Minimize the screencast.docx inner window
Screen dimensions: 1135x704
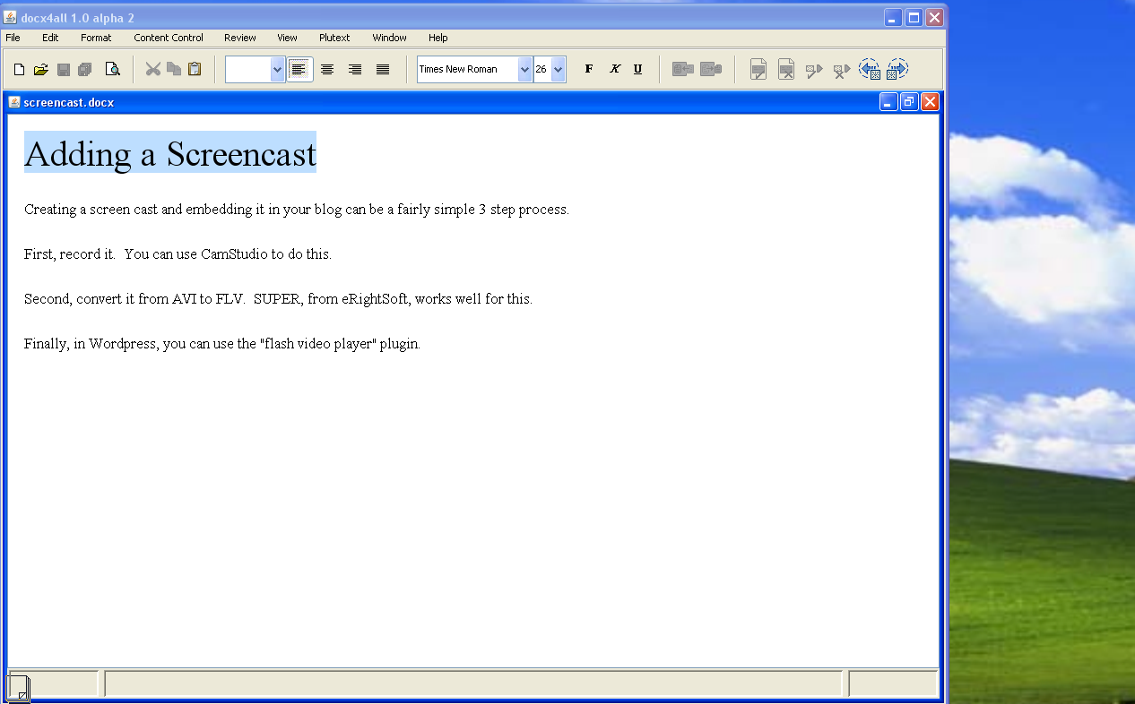(x=888, y=102)
